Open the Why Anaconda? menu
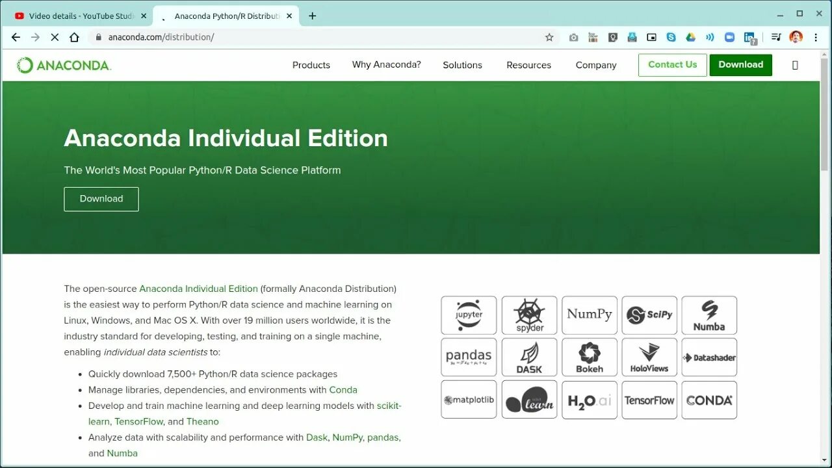Image resolution: width=832 pixels, height=468 pixels. click(x=387, y=65)
